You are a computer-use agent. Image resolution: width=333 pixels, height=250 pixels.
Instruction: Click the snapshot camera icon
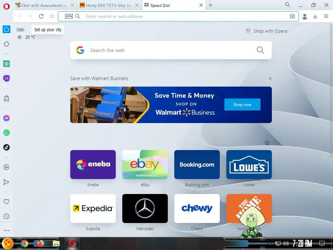pyautogui.click(x=292, y=16)
